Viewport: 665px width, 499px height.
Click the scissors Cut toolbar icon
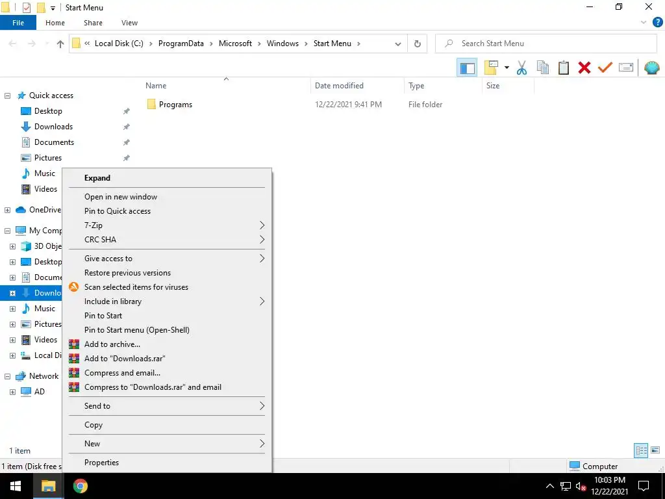pos(521,68)
